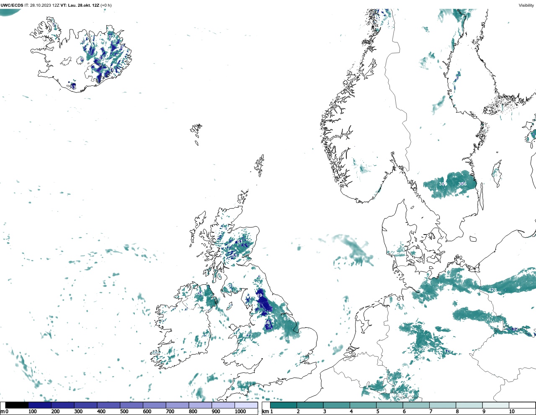Choose the 600–700 m legend swatch
536x415 pixels.
click(154, 405)
